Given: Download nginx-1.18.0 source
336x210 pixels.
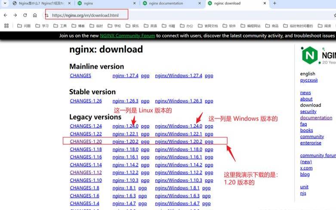Looking at the screenshot, I should (x=125, y=149).
